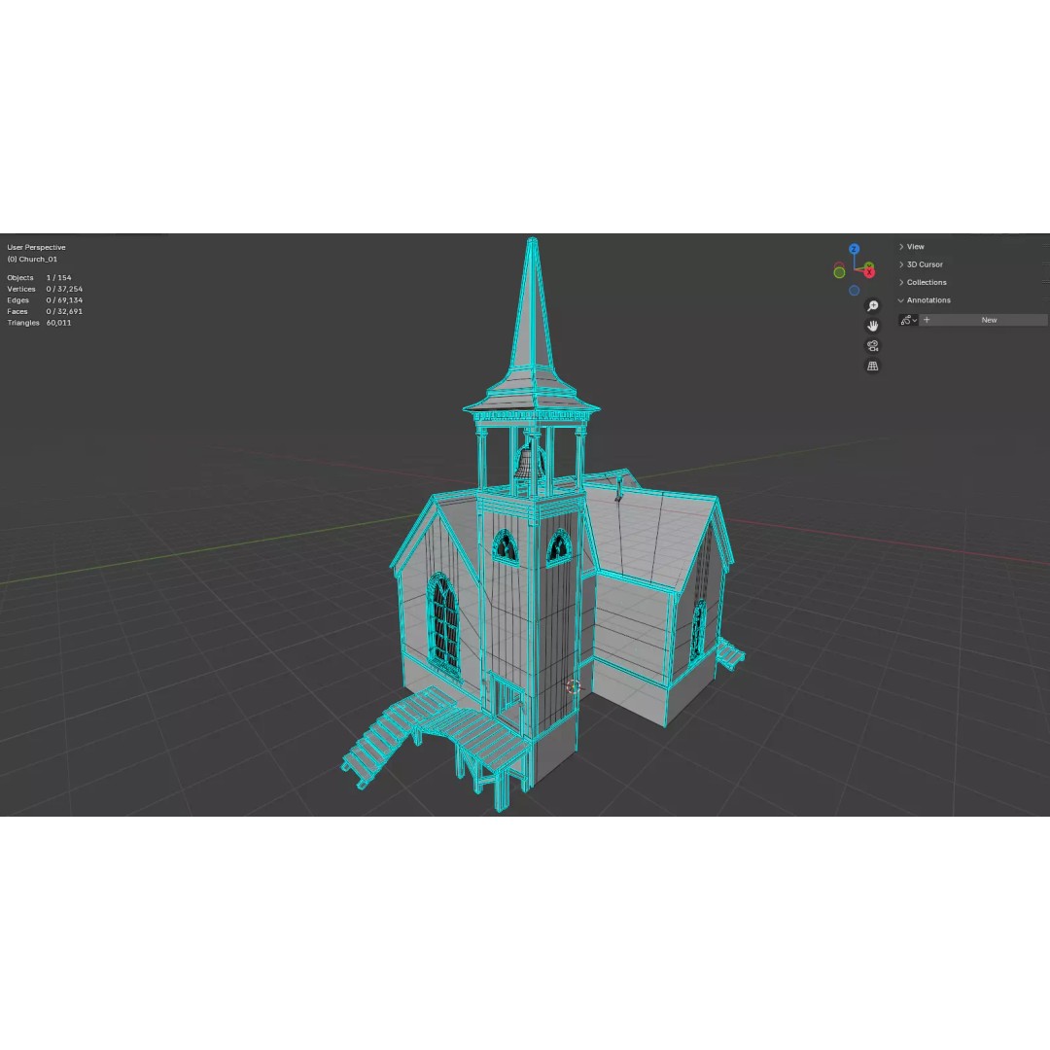Screen dimensions: 1050x1050
Task: Click the green Y axis on navigation gizmo
Action: click(x=868, y=264)
